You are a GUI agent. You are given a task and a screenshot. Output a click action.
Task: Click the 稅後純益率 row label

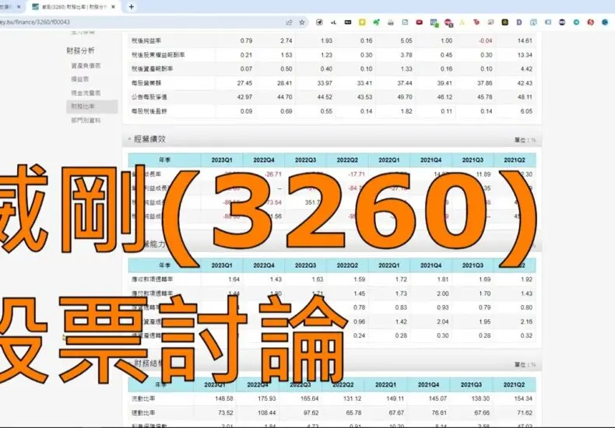coord(146,40)
